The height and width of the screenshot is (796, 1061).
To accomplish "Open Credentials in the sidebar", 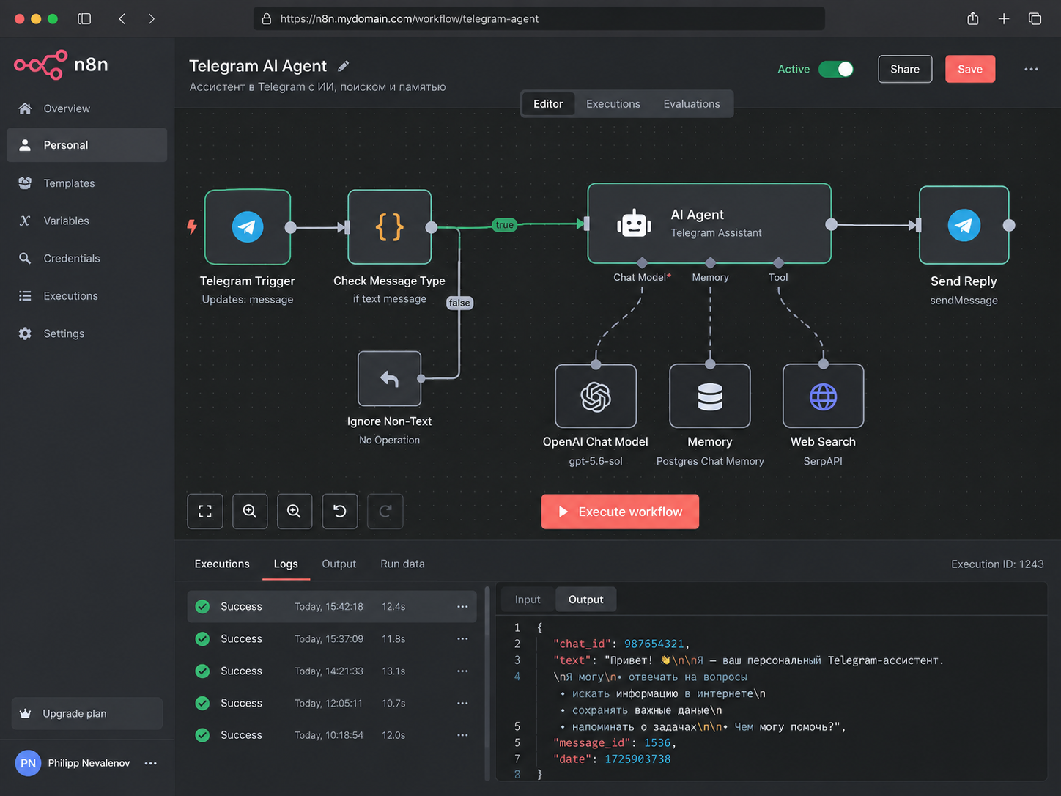I will [x=87, y=258].
